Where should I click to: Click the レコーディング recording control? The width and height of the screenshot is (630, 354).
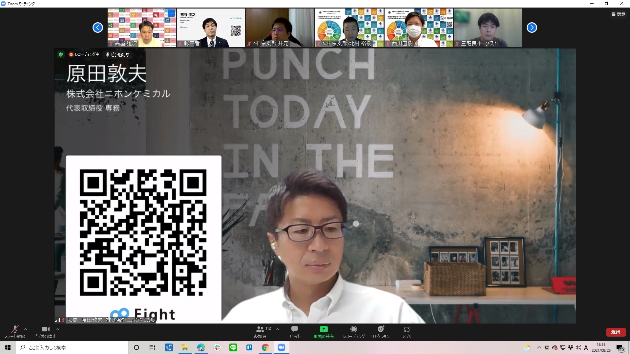(x=353, y=332)
